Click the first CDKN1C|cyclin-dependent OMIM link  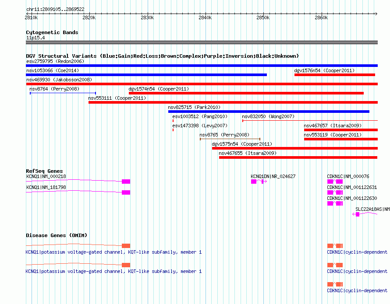(x=357, y=252)
